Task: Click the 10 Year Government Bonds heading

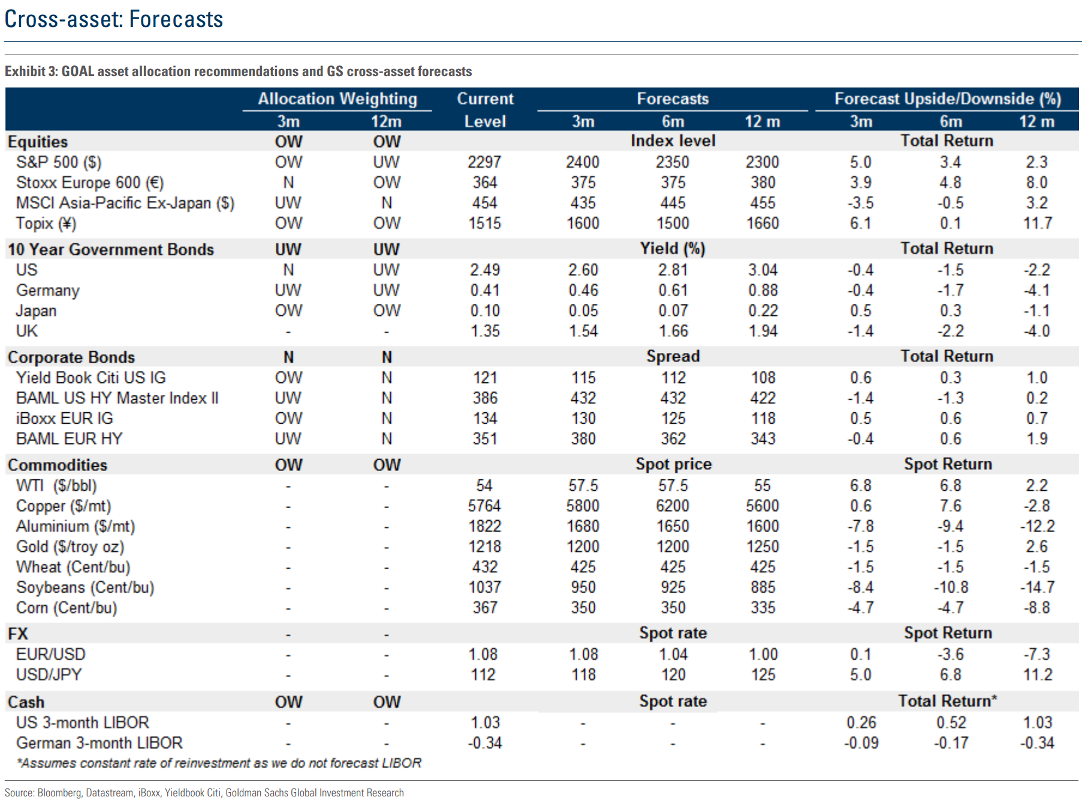Action: click(111, 249)
